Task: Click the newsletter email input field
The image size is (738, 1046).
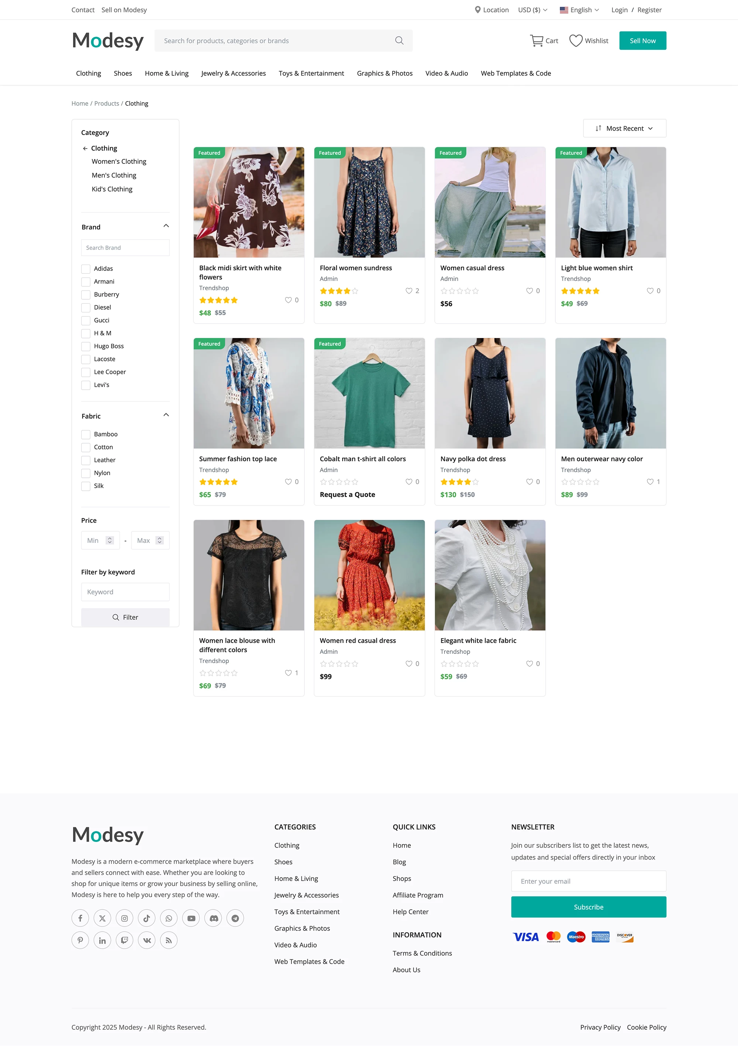Action: [x=589, y=881]
